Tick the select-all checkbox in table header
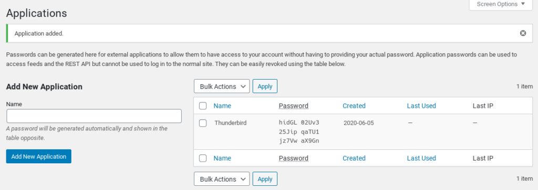Image resolution: width=538 pixels, height=190 pixels. tap(203, 106)
